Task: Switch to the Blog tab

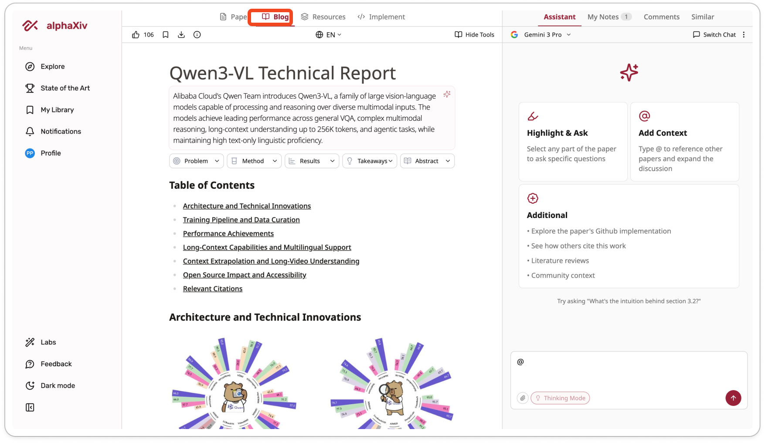Action: pyautogui.click(x=275, y=17)
